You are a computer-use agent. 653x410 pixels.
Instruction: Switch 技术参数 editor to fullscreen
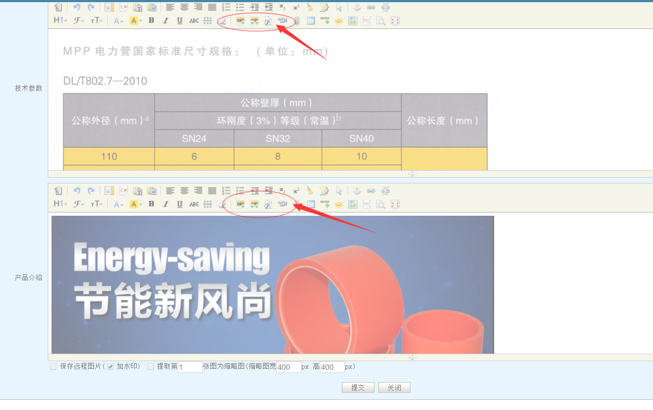pos(395,21)
